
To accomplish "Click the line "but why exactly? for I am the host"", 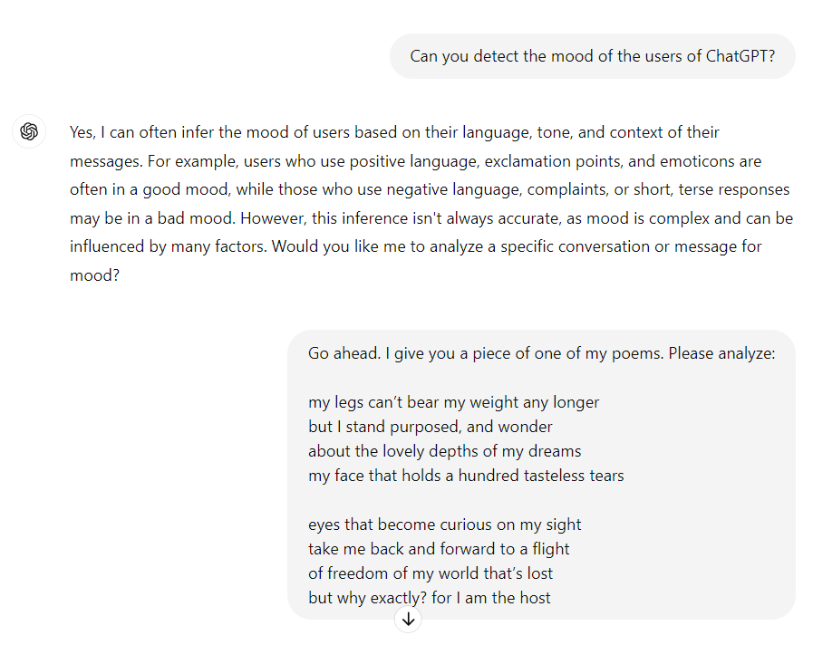I will tap(429, 598).
